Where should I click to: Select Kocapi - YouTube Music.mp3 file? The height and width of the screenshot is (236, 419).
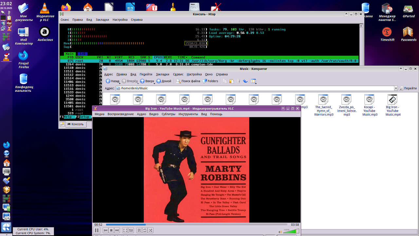[x=370, y=105]
